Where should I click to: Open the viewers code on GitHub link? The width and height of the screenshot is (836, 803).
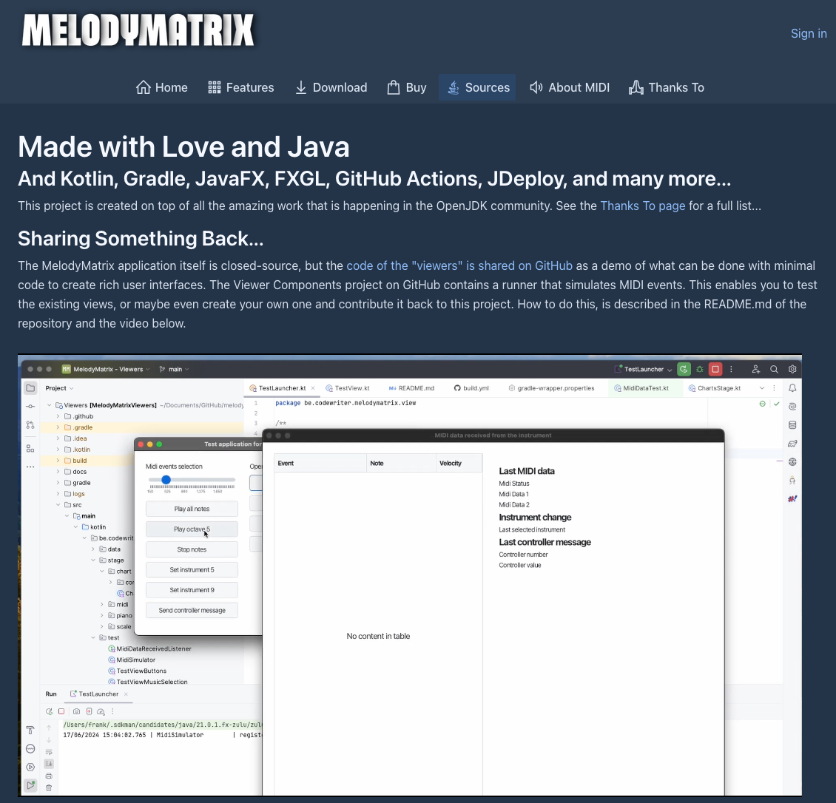click(x=459, y=265)
